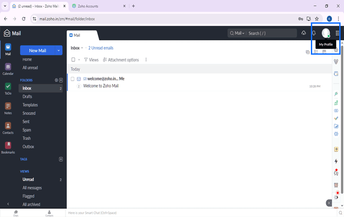Image resolution: width=344 pixels, height=217 pixels.
Task: Open the Zoho apps grid launcher
Action: [338, 33]
